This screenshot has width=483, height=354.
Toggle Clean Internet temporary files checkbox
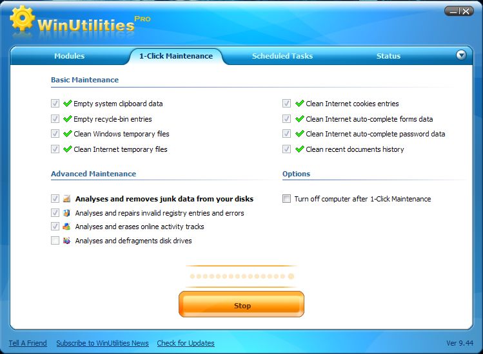(55, 149)
